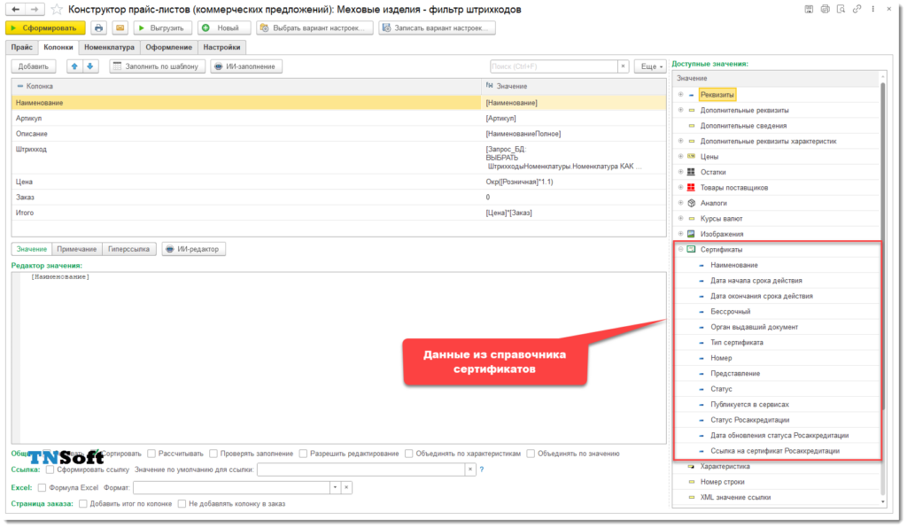Clear the Формат field with x
The height and width of the screenshot is (528, 907).
point(346,487)
